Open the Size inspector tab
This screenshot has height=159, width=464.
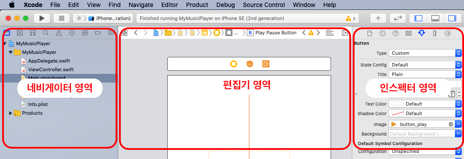[x=435, y=33]
